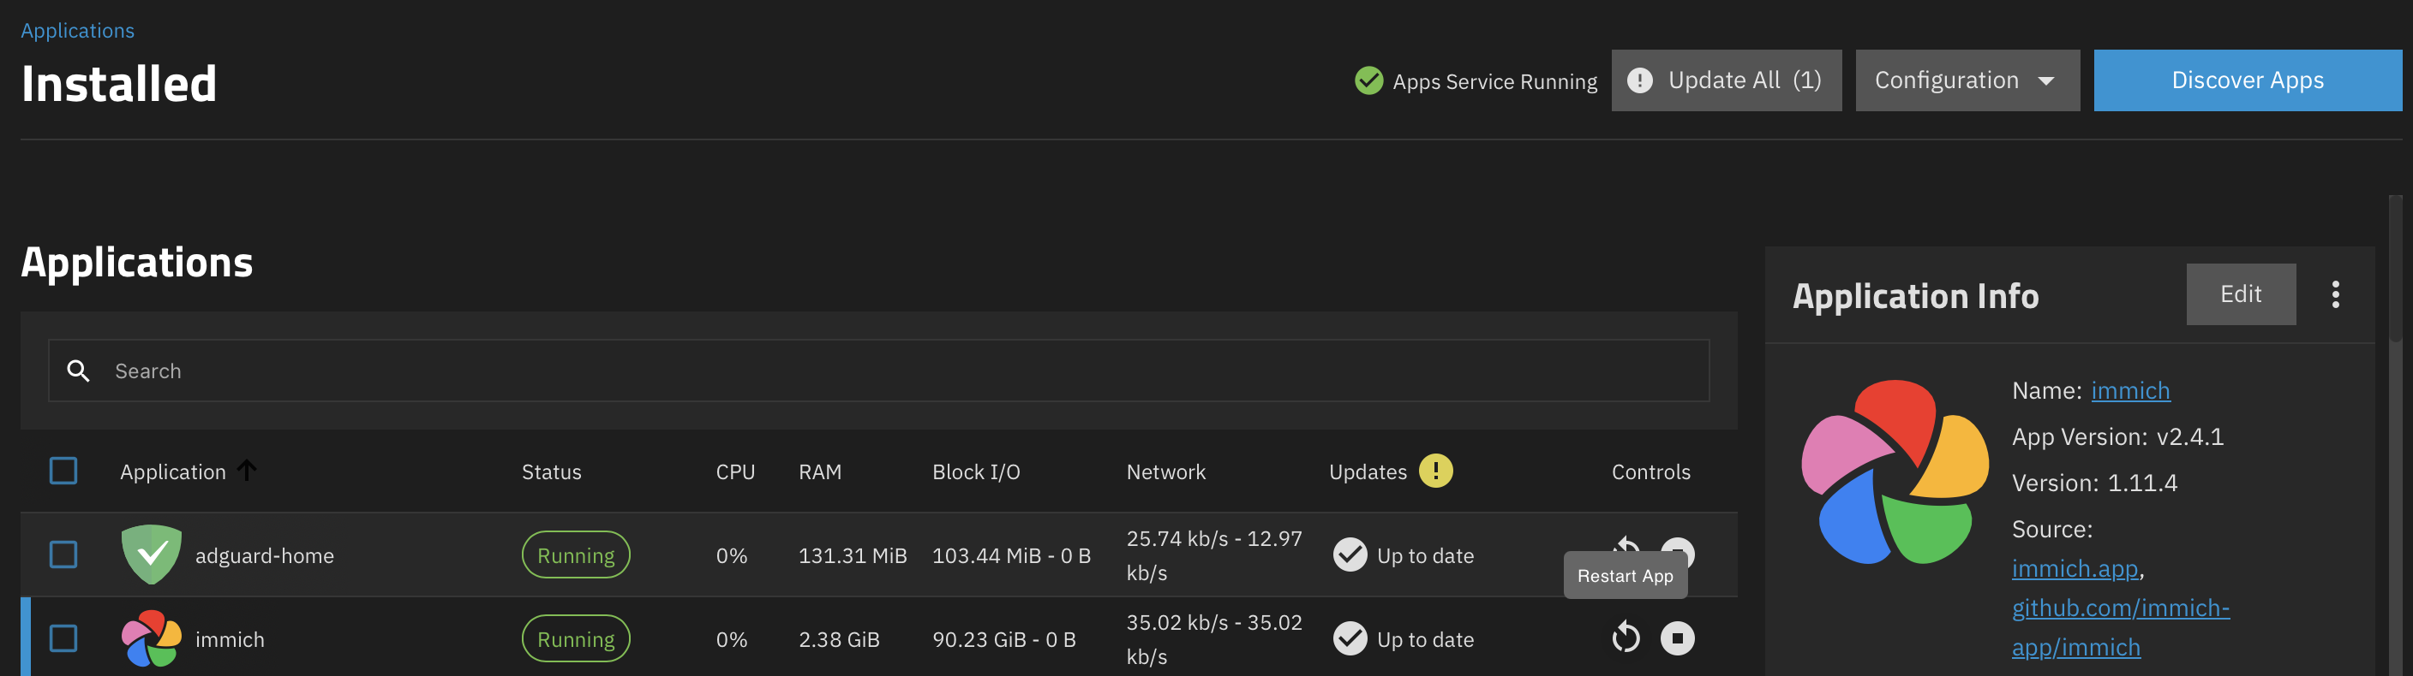The height and width of the screenshot is (676, 2413).
Task: Click the adguard-home shield icon
Action: click(x=151, y=554)
